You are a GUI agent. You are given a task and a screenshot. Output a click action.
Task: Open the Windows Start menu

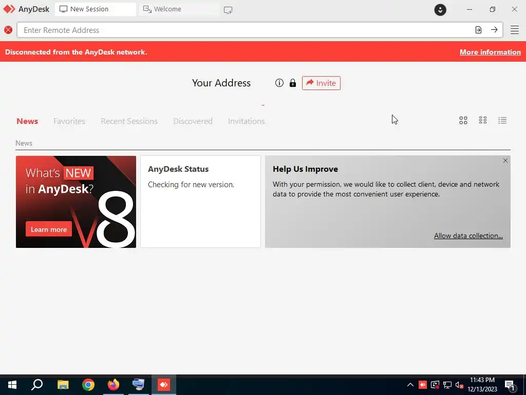coord(12,385)
